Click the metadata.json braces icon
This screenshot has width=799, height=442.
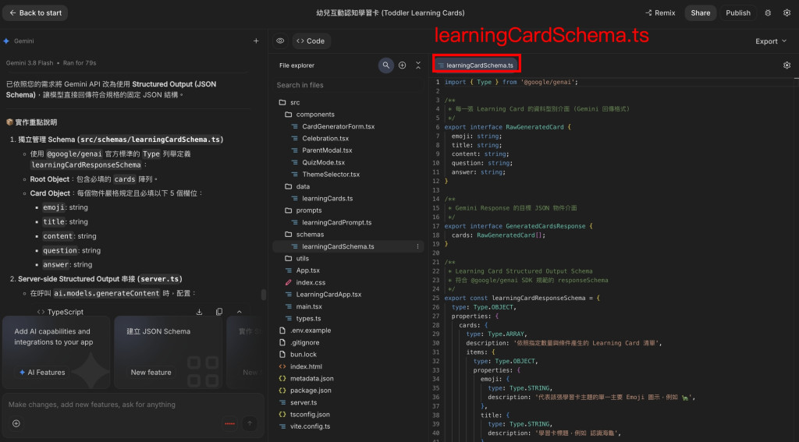[x=282, y=378]
